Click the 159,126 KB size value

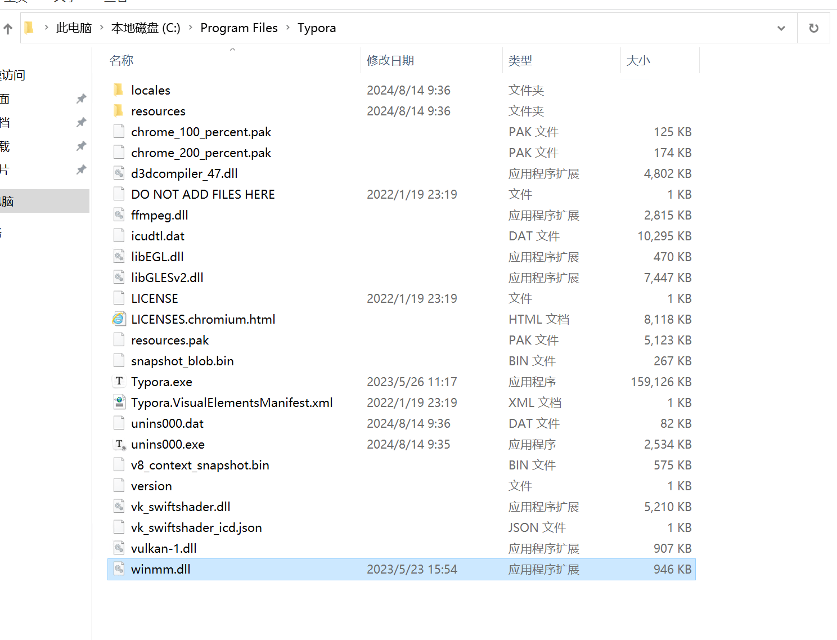661,382
